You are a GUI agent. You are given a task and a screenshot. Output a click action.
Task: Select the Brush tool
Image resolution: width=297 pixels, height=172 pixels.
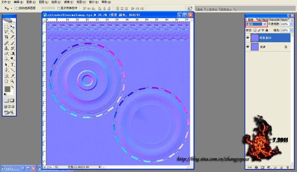[x=12, y=43]
